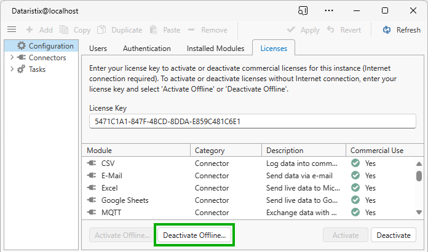Click the Refresh toolbar icon
Viewport: 428px width, 252px height.
coord(387,30)
